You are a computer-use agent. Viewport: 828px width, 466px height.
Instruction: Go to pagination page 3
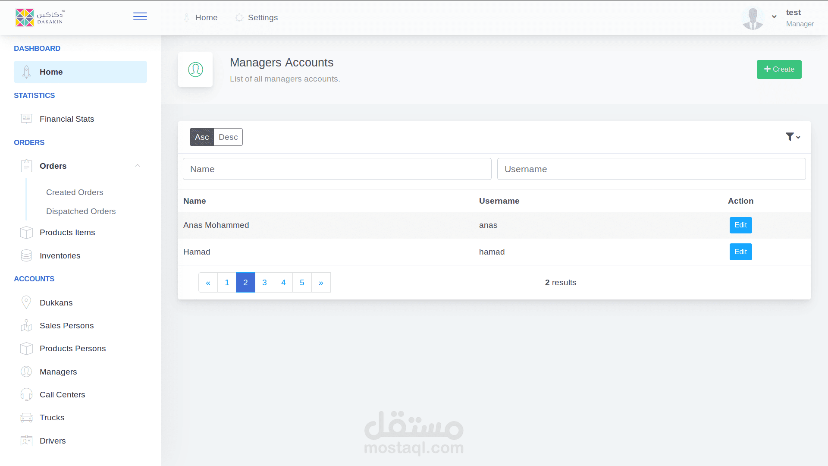[264, 283]
